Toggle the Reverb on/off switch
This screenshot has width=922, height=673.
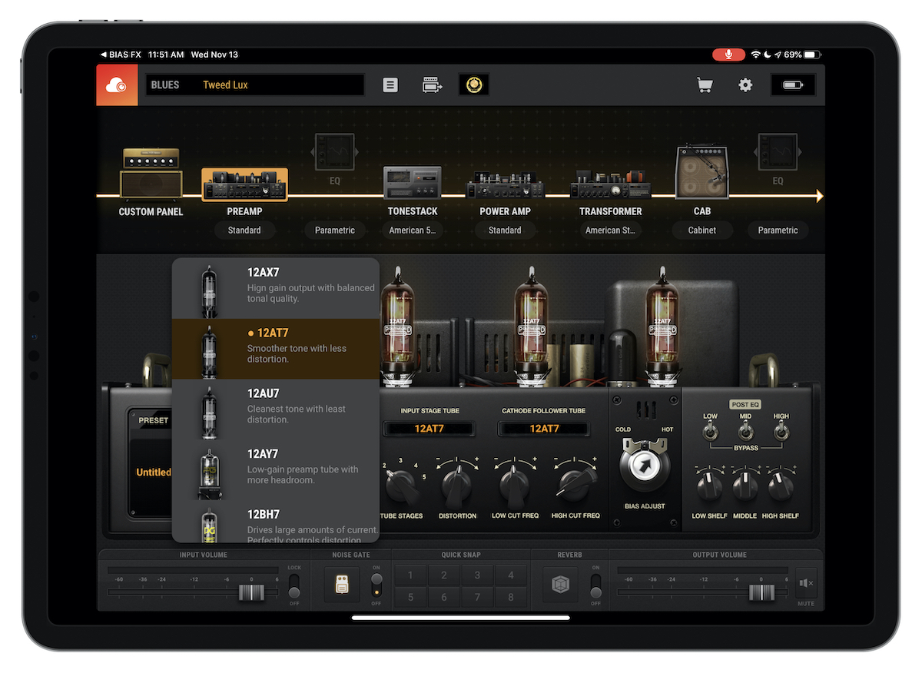pyautogui.click(x=595, y=586)
